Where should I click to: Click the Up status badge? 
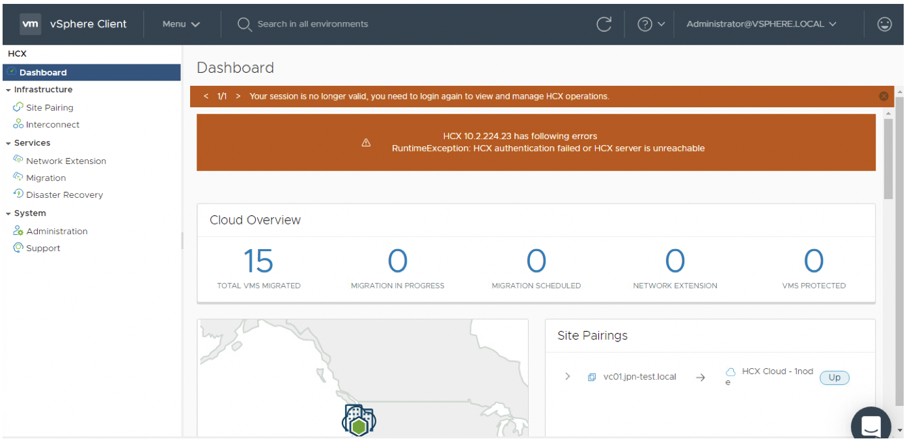(834, 377)
